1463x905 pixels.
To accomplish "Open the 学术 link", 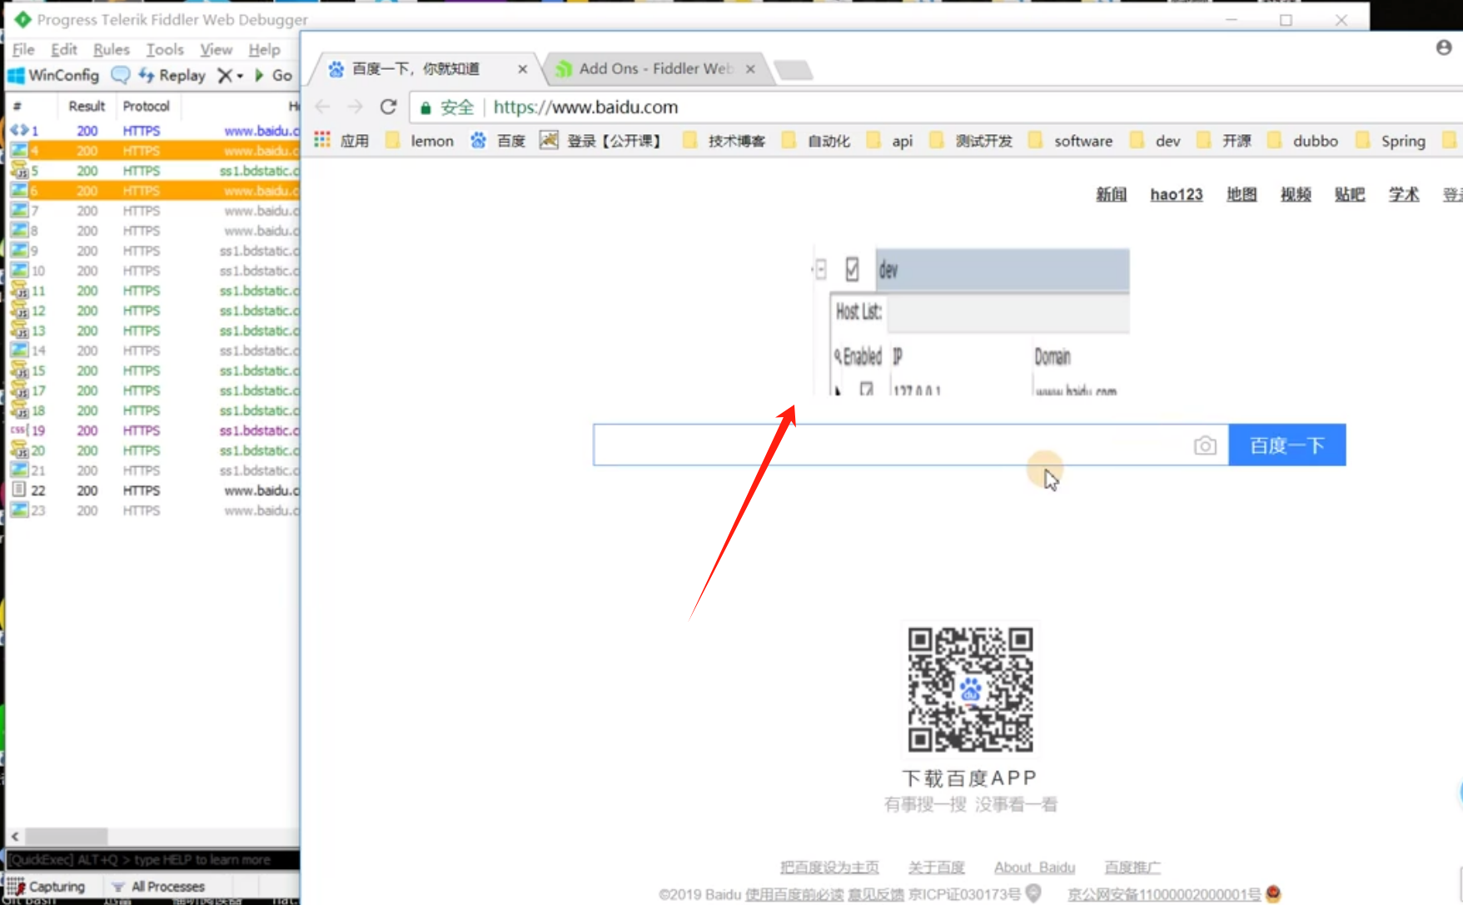I will pyautogui.click(x=1404, y=194).
